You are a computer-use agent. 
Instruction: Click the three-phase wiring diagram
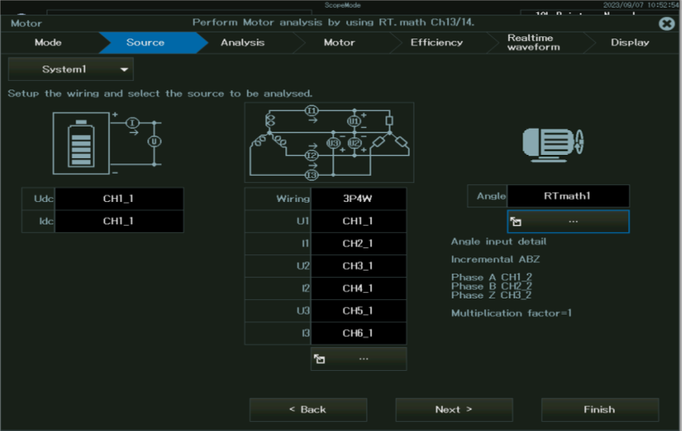click(x=329, y=143)
